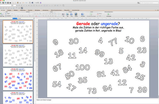Click the Form shapes insert icon

(71, 14)
